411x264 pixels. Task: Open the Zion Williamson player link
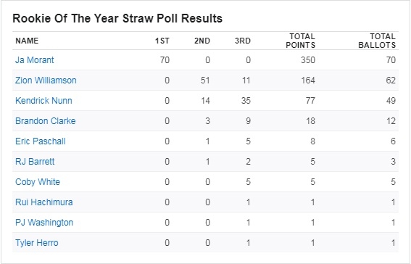[x=46, y=81]
